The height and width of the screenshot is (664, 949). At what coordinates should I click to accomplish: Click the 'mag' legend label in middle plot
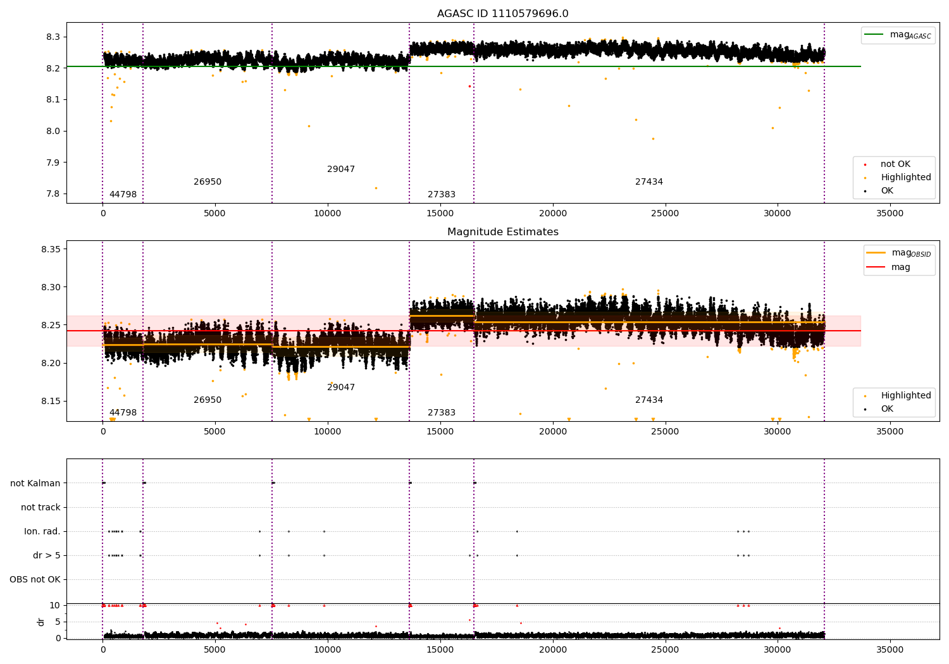point(901,267)
